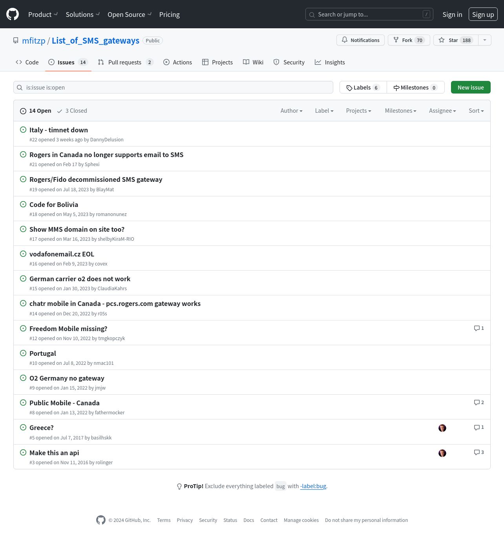Expand the Milestones filter dropdown
The width and height of the screenshot is (504, 540).
coord(400,111)
